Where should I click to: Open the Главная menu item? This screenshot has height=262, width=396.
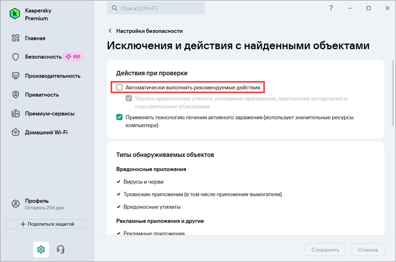(35, 38)
